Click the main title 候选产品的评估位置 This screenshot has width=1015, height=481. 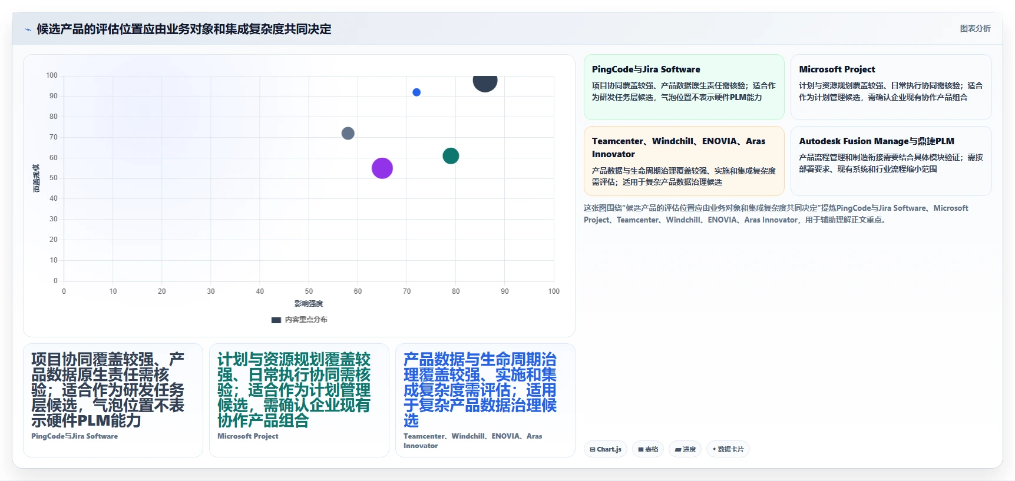pos(184,29)
